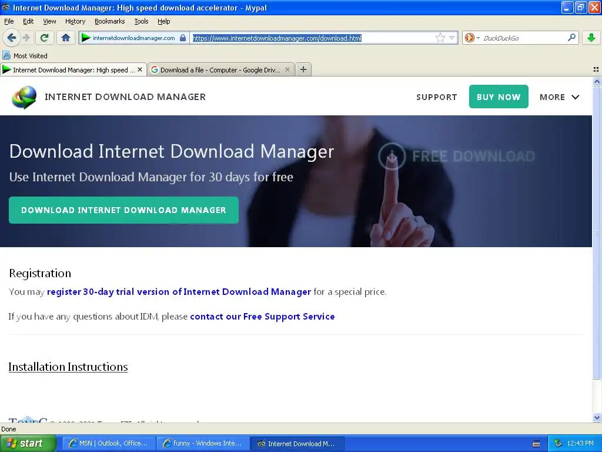Click the padlock security icon
The height and width of the screenshot is (452, 602).
(x=183, y=38)
